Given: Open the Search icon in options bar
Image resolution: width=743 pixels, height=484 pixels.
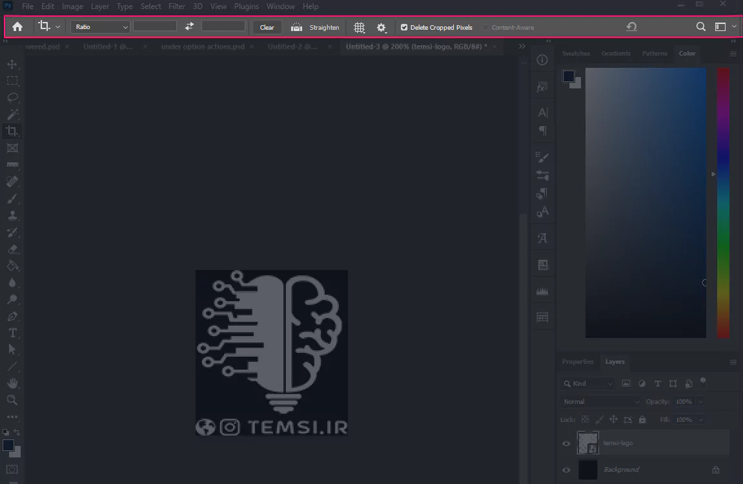Looking at the screenshot, I should click(701, 26).
